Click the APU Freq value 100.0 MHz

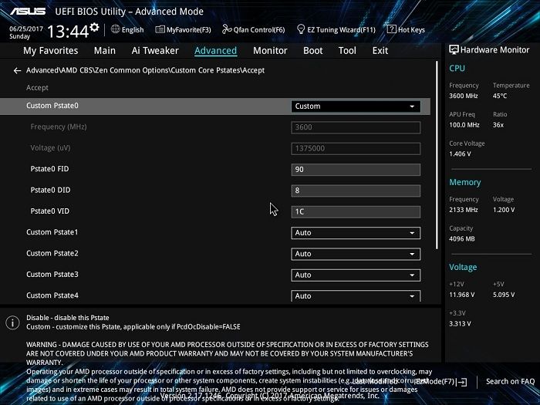464,125
